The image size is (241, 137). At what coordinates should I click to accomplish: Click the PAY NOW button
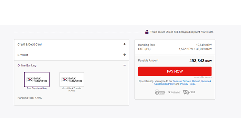175,71
